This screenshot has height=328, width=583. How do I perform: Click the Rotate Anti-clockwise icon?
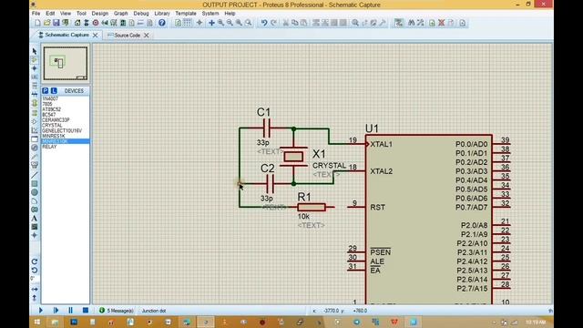[35, 270]
